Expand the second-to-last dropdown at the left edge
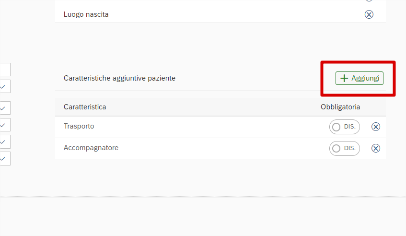406x236 pixels. [4, 142]
